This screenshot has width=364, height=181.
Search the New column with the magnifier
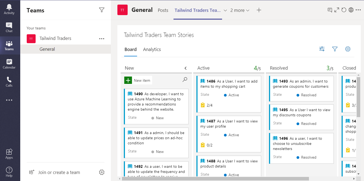tap(185, 80)
